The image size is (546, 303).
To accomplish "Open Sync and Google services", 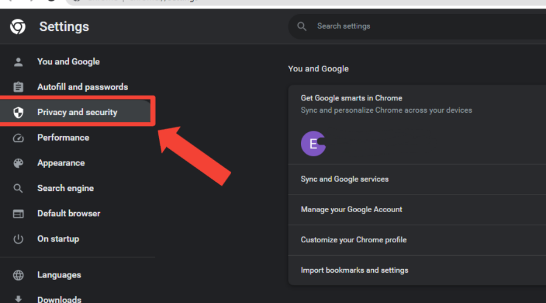I will point(345,179).
